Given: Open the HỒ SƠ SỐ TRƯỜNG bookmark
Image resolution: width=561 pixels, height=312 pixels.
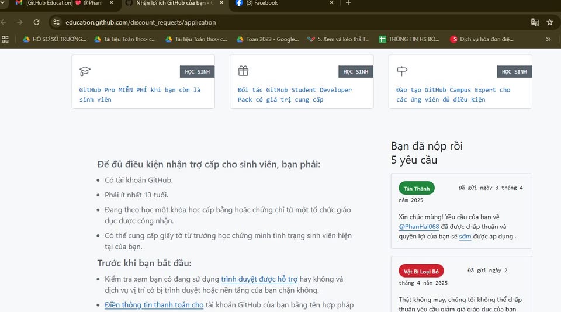Looking at the screenshot, I should pos(55,39).
